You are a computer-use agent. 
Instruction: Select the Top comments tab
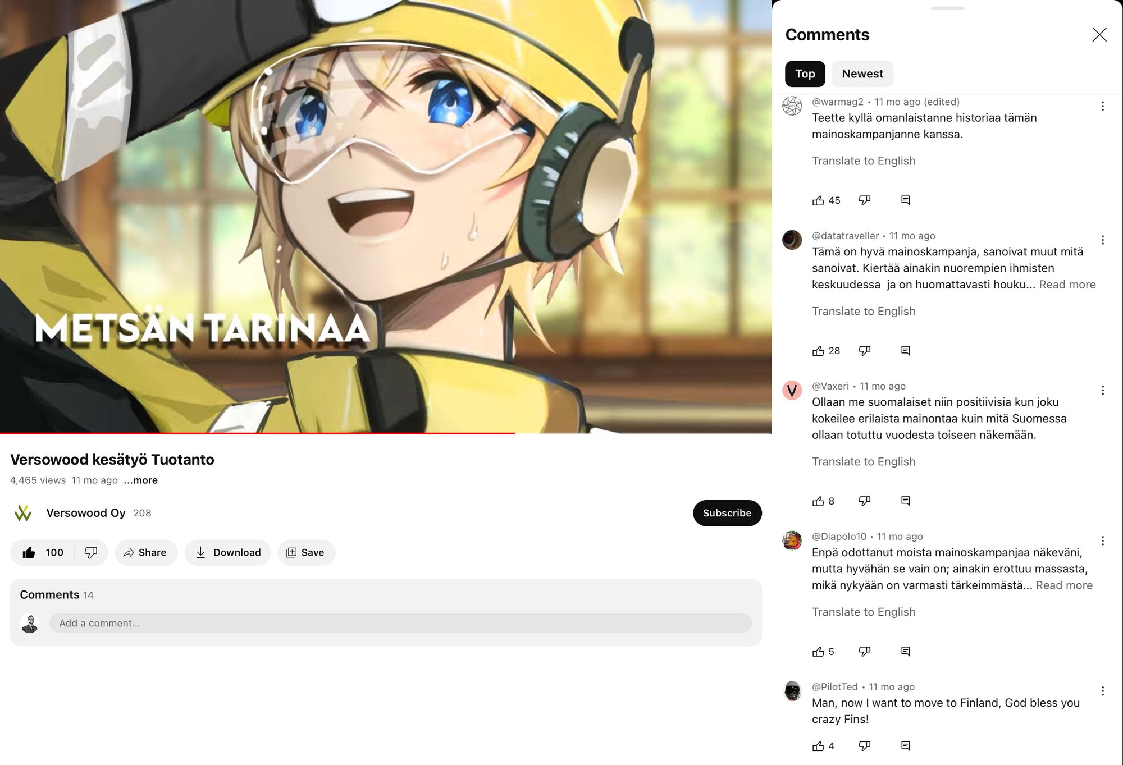pos(805,74)
